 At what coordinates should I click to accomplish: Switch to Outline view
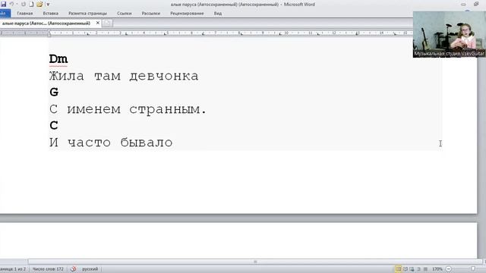tap(418, 269)
